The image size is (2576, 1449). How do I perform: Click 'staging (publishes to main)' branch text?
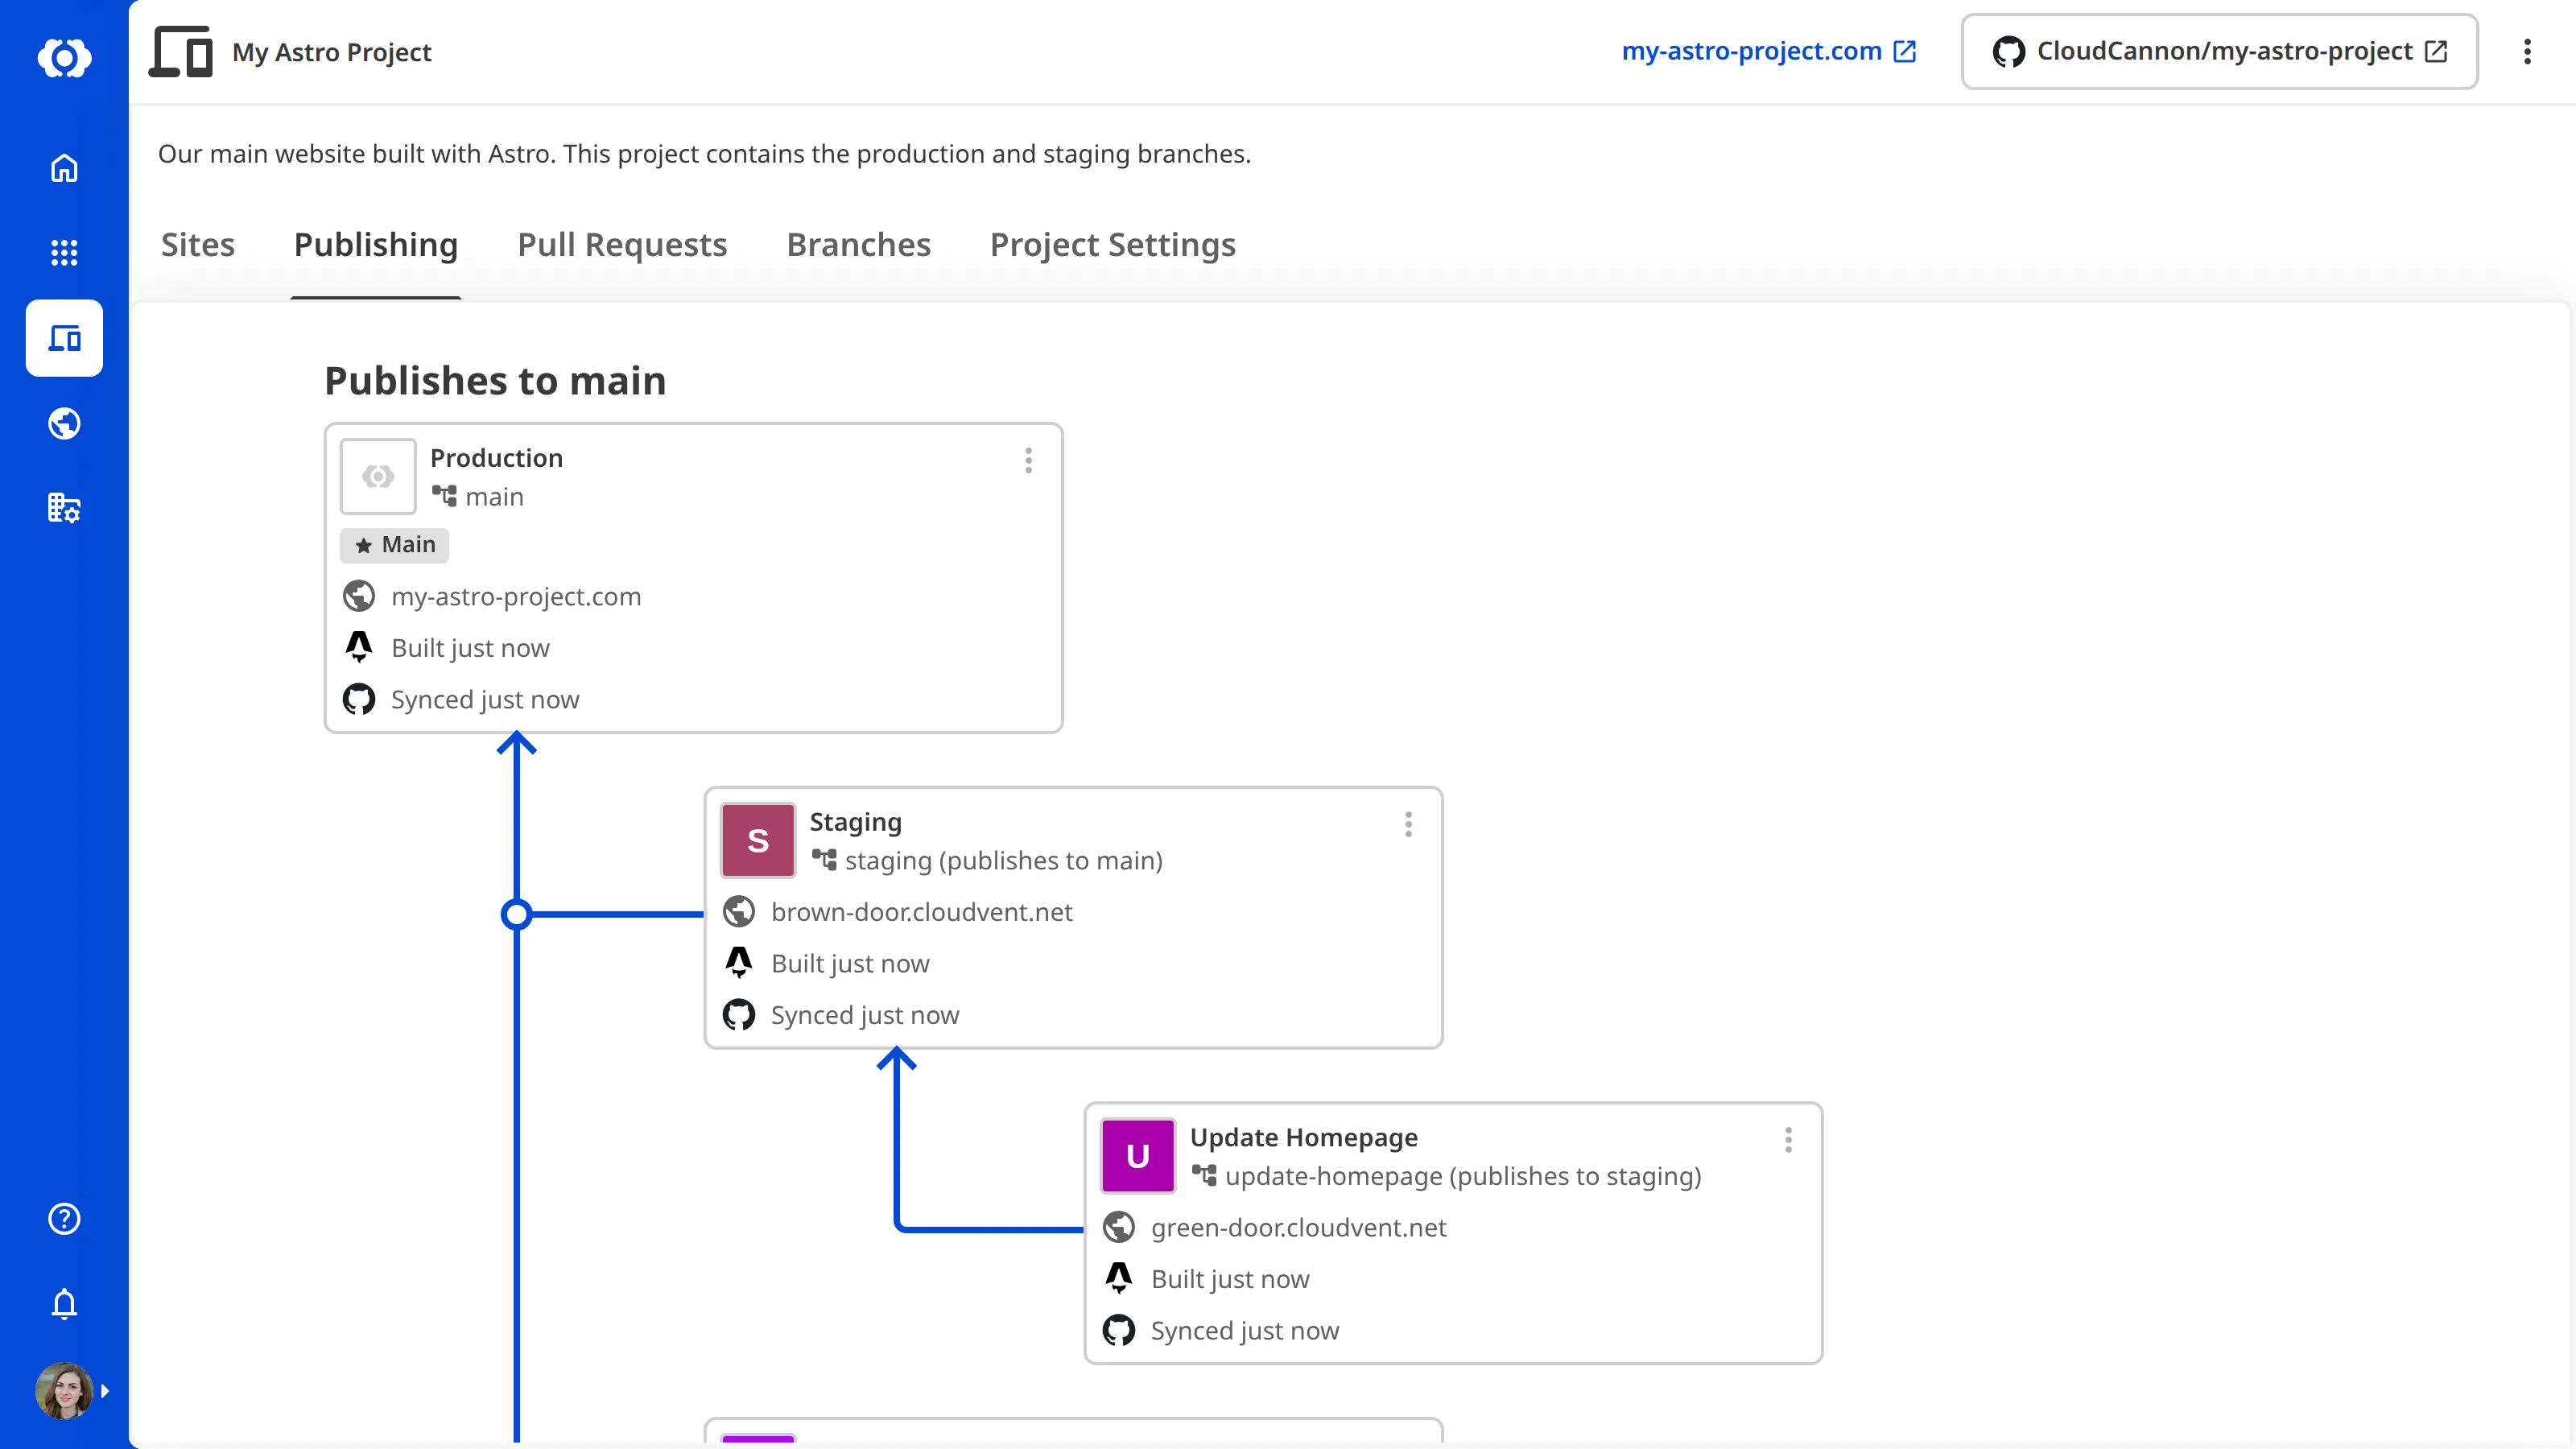[x=1003, y=860]
